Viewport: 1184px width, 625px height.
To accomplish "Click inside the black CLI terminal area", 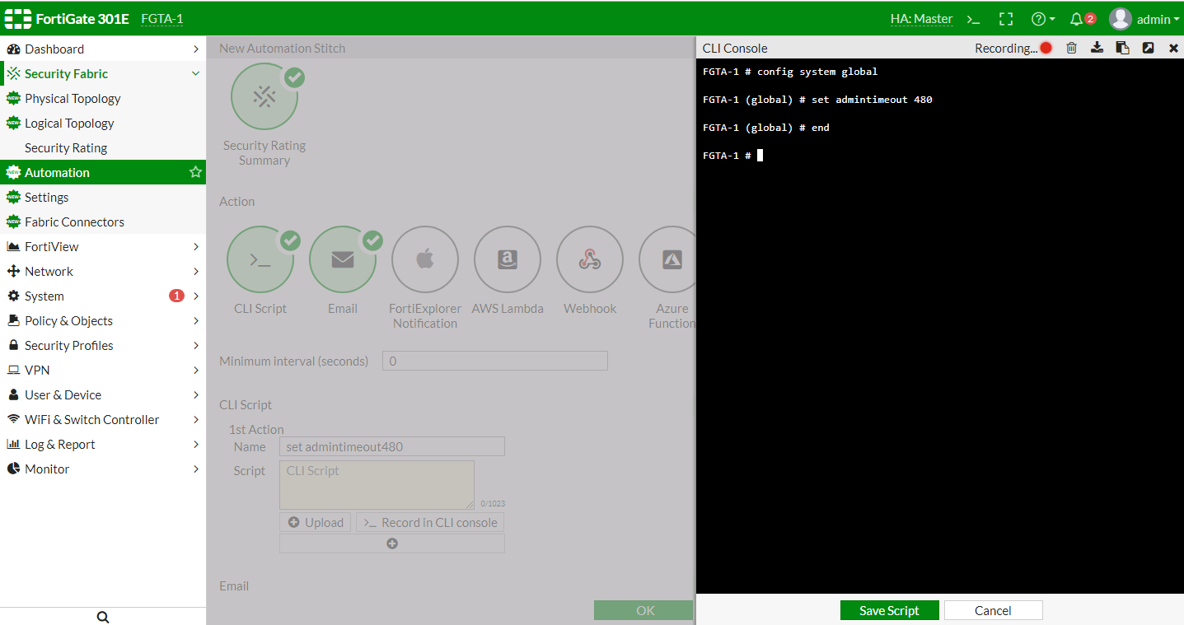I will coord(940,326).
